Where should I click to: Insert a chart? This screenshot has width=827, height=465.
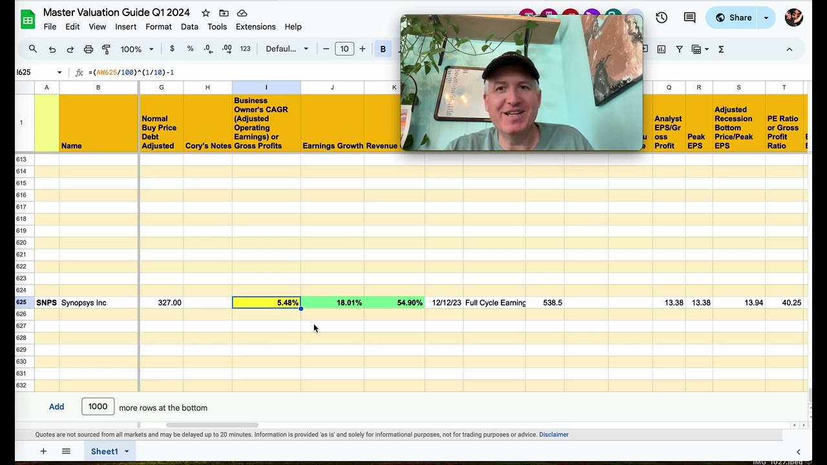pos(662,49)
